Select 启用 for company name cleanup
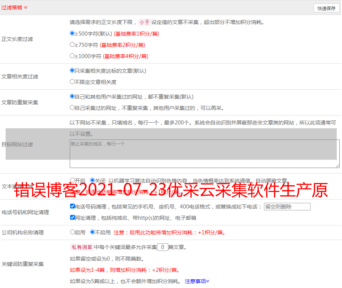The image size is (342, 288). tap(72, 232)
